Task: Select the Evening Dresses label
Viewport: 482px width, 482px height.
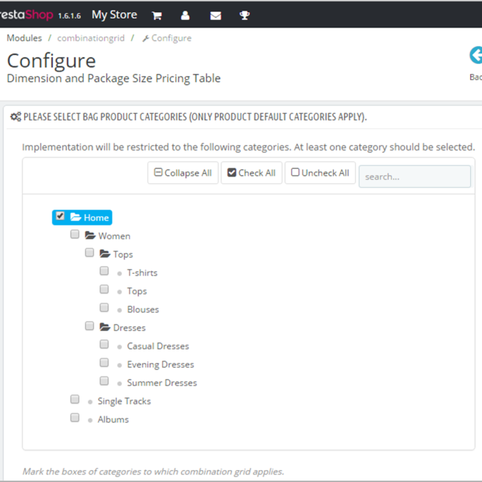Action: tap(161, 365)
